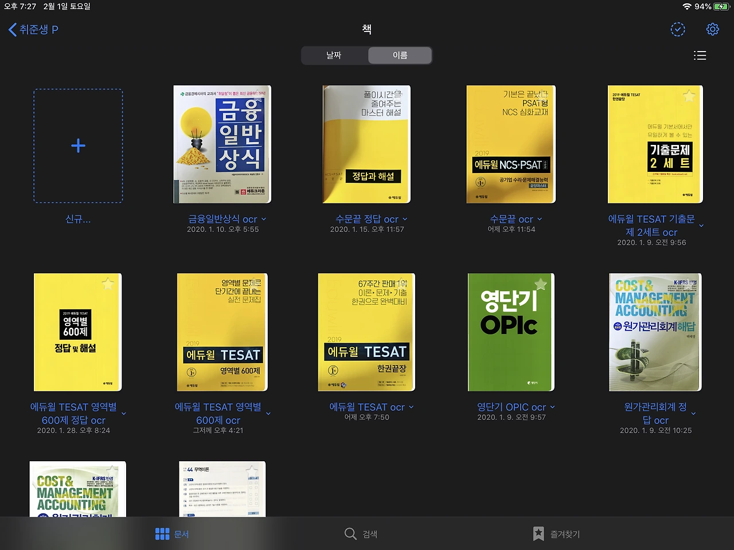Viewport: 734px width, 550px height.
Task: Expand options chevron for 에듀윌 TESAT ocr
Action: 411,407
